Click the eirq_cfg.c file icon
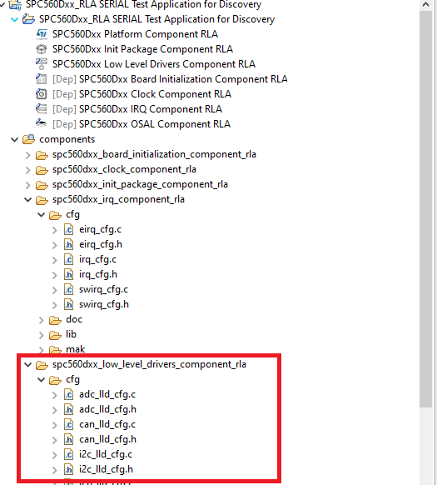This screenshot has height=485, width=437. pos(68,229)
